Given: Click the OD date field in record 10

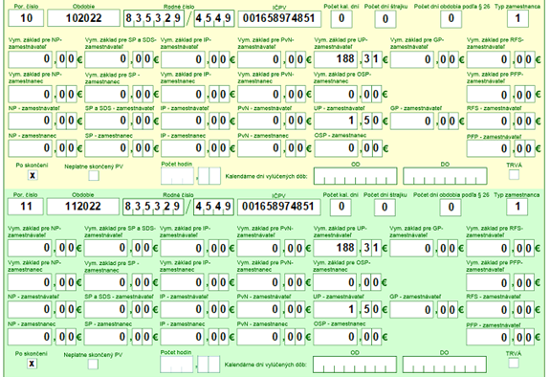Looking at the screenshot, I should click(355, 176).
